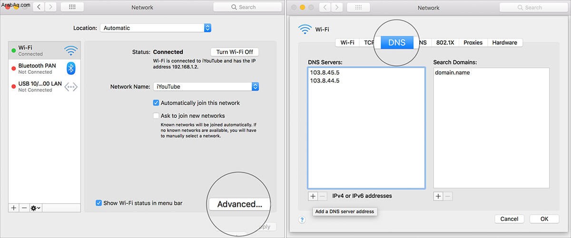
Task: Switch to the Hardware tab
Action: (505, 42)
